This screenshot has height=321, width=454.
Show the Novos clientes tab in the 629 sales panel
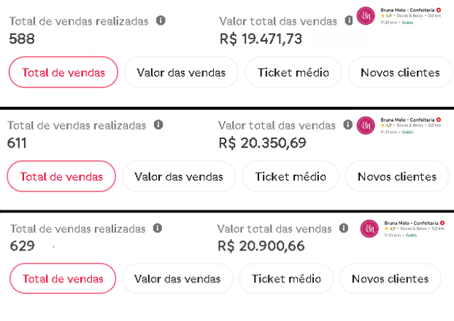pyautogui.click(x=390, y=279)
